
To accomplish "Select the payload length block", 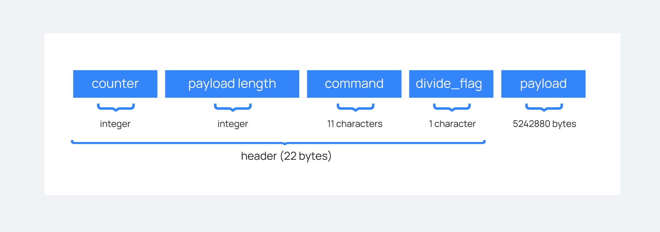I will tap(232, 84).
